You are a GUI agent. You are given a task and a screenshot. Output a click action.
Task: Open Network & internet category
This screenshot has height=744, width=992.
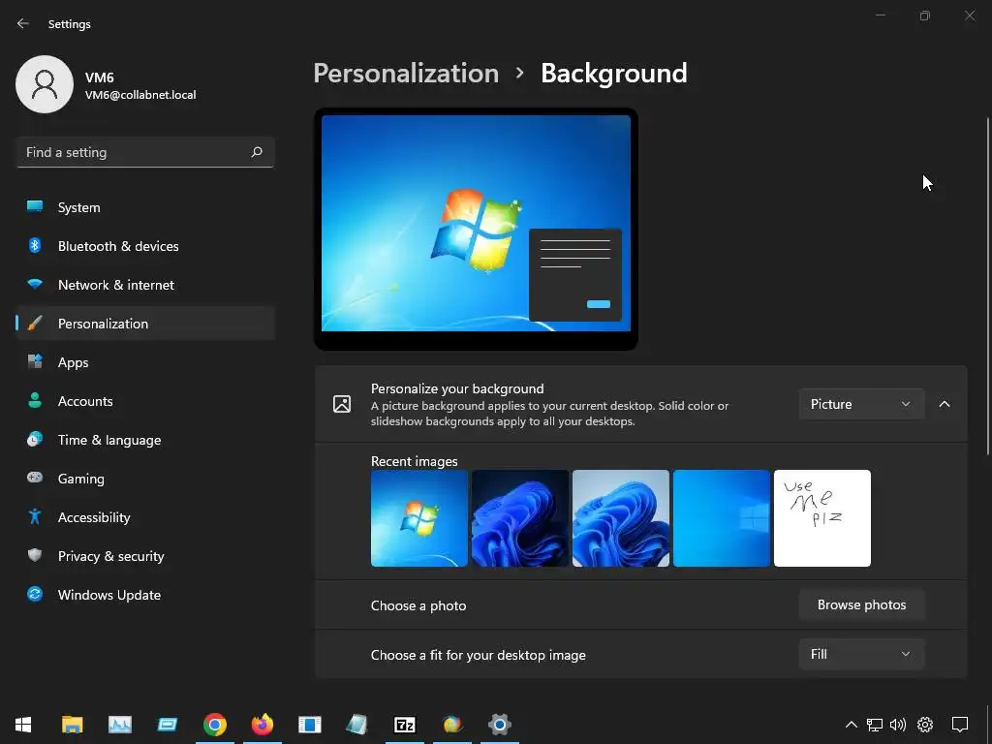tap(145, 285)
